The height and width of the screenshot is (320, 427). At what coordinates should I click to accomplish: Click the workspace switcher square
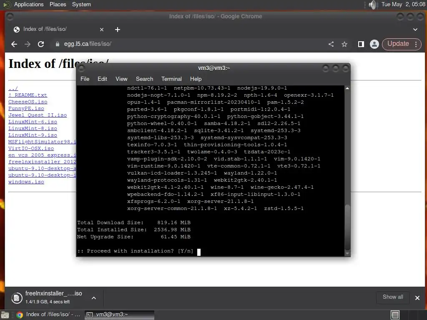click(x=395, y=315)
